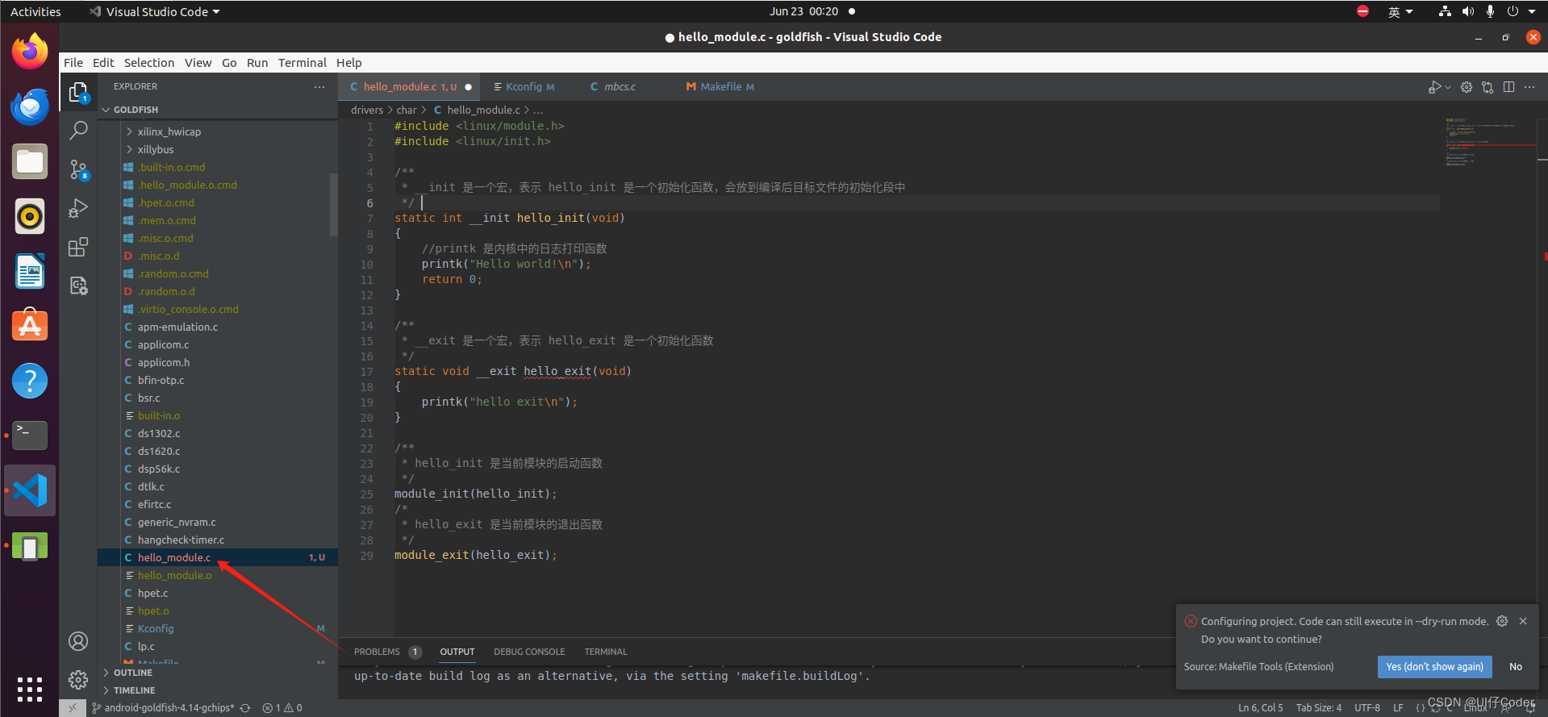Click the Debug and Run editor icon

click(1434, 87)
